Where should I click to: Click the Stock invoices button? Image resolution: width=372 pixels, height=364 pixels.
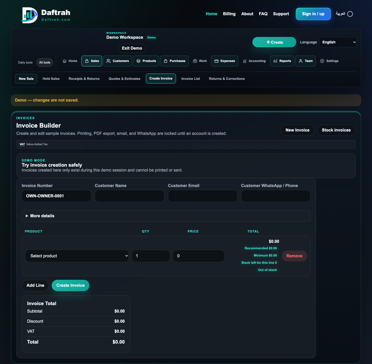tap(336, 130)
